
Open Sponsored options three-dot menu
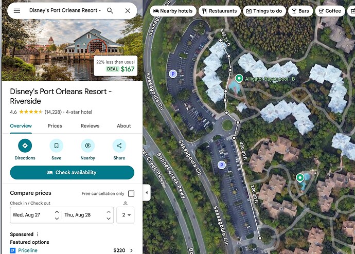point(38,234)
